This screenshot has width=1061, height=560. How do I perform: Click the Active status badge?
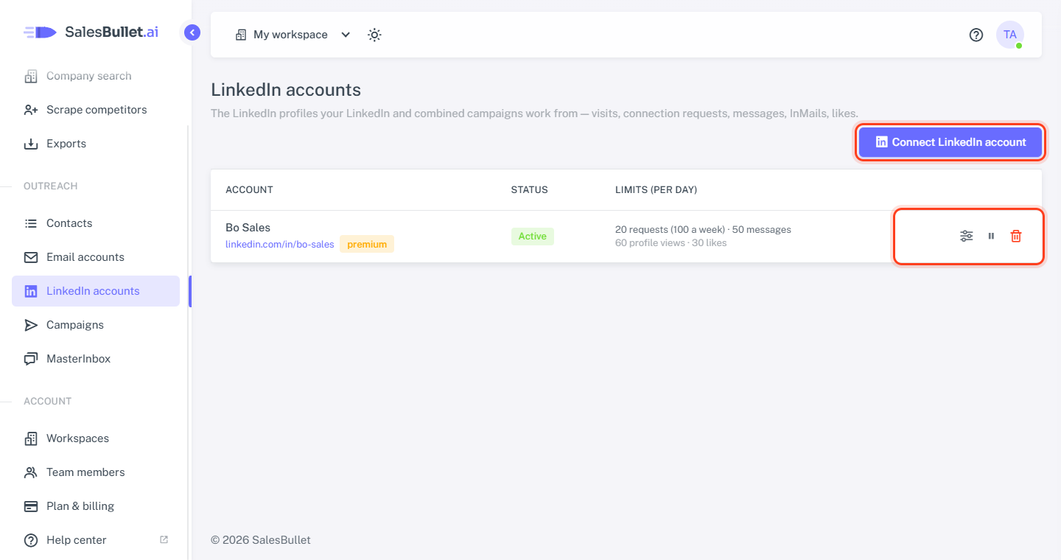point(532,237)
